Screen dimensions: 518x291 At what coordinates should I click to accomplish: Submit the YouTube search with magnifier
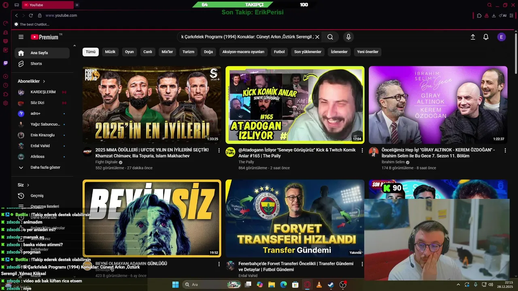[330, 37]
